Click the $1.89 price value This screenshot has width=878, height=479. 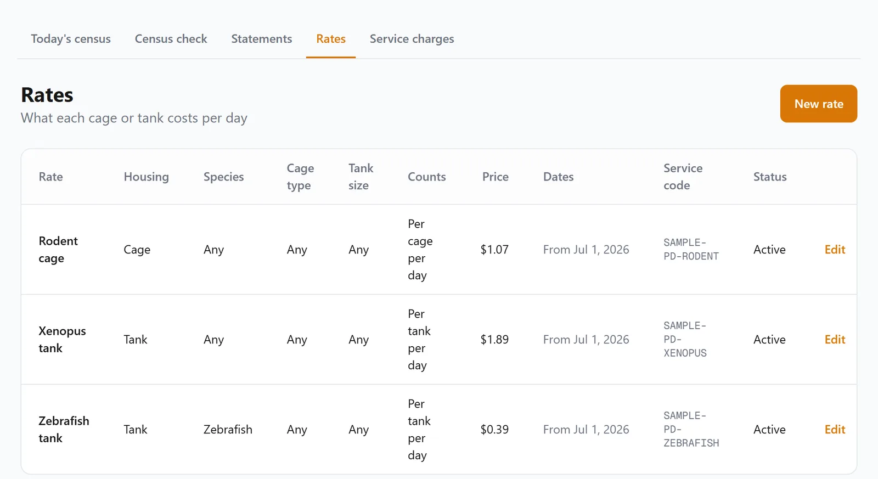[494, 340]
